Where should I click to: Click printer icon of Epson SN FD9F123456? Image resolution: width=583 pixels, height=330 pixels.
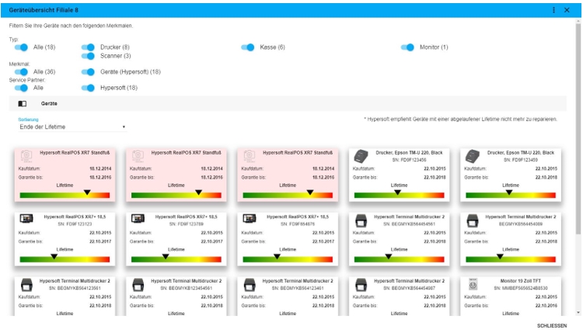(361, 156)
